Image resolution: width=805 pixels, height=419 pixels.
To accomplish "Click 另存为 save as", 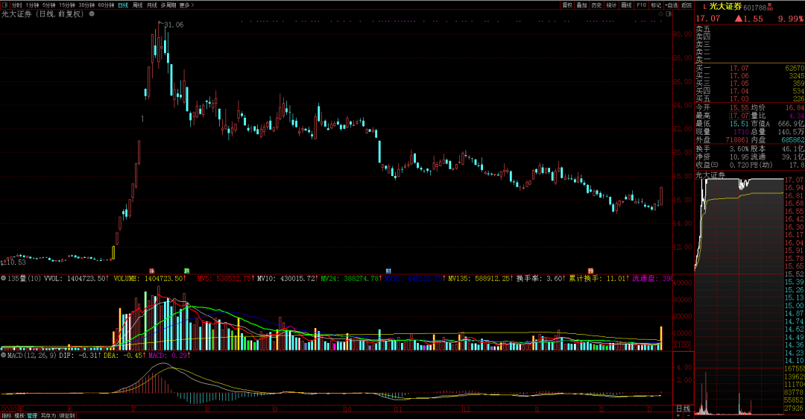I will pyautogui.click(x=48, y=416).
